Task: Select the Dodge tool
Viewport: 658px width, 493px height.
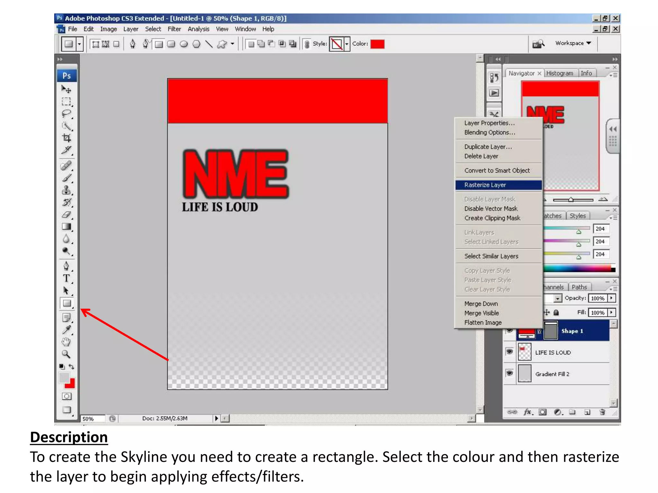Action: (x=66, y=251)
